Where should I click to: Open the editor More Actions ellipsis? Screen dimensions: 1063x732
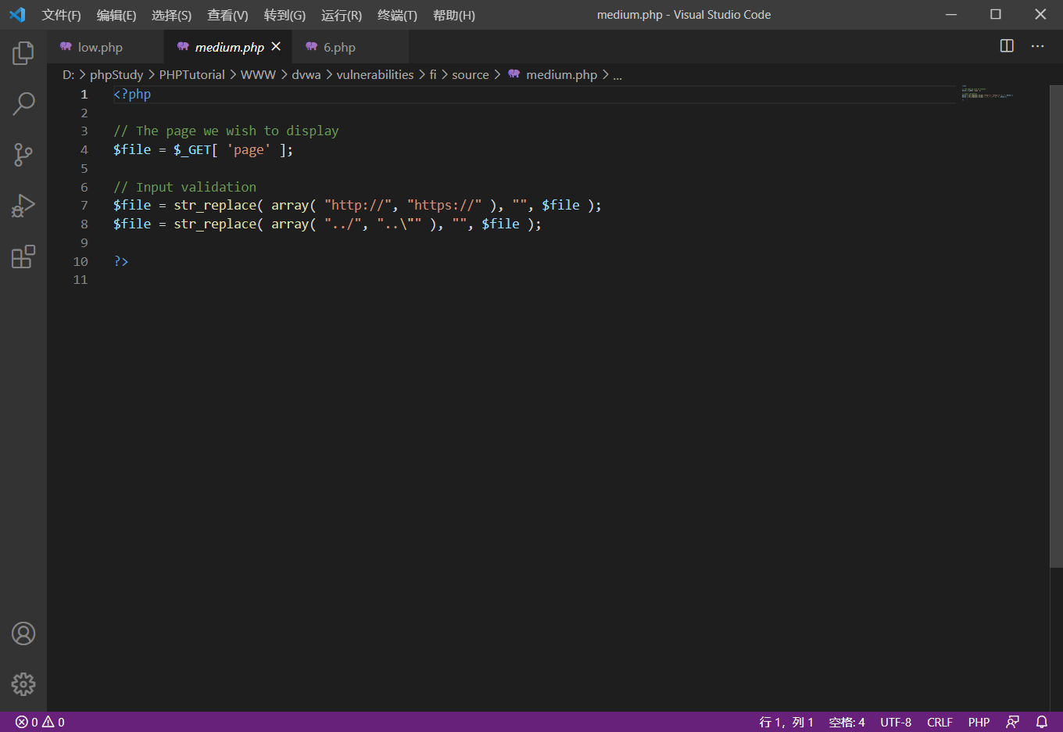[1037, 46]
